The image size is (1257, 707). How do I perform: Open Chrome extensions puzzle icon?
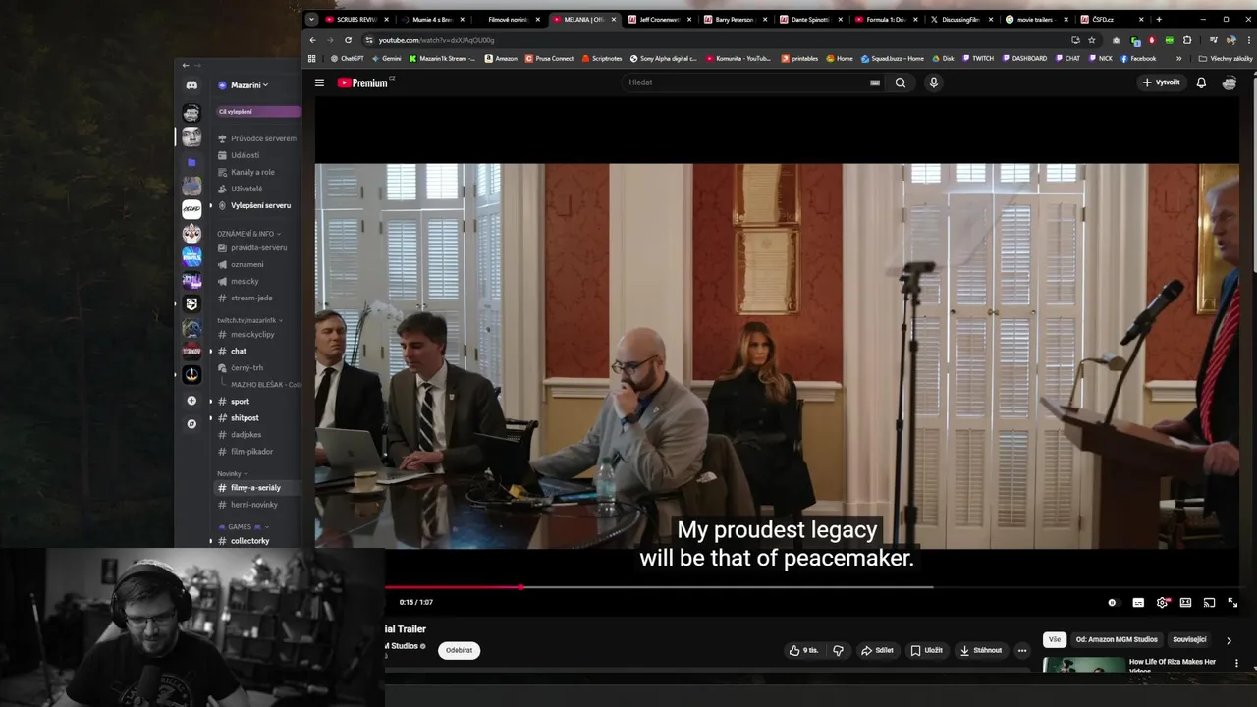tap(1187, 40)
